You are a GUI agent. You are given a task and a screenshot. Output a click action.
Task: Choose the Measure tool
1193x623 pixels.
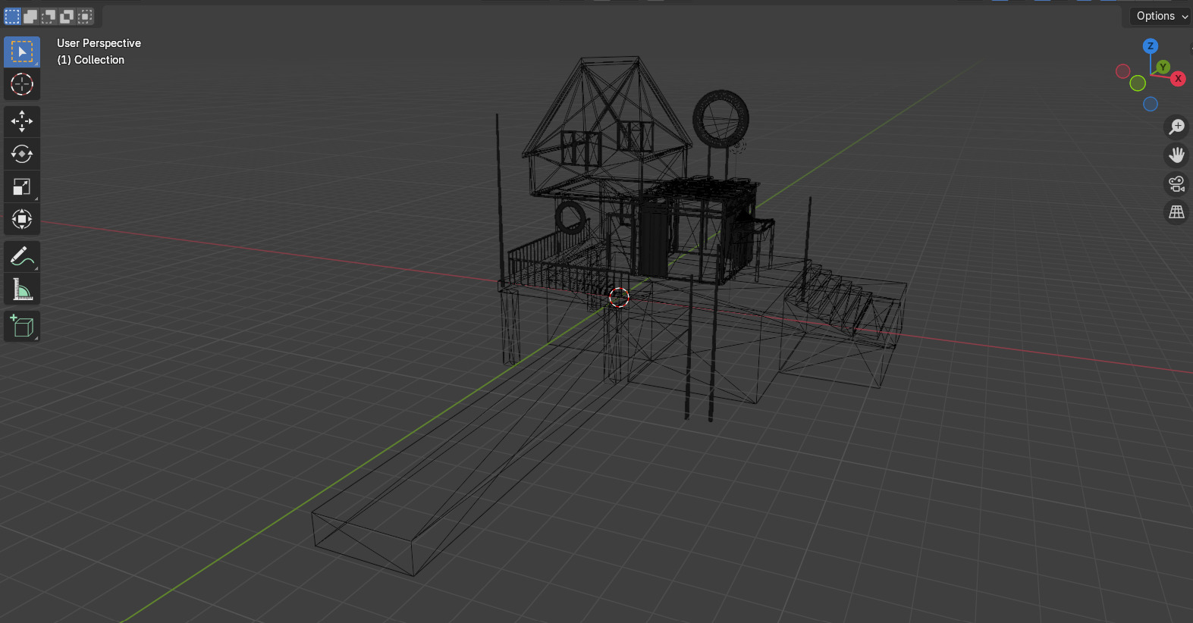pos(22,289)
